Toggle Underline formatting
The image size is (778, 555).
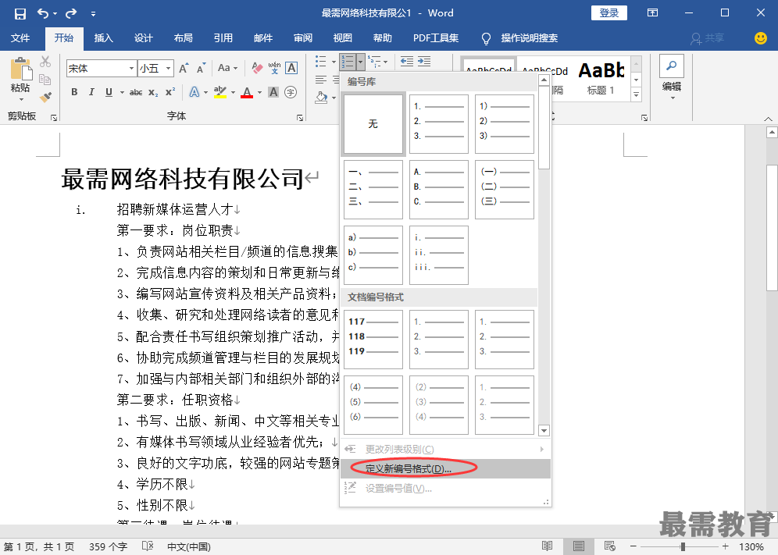point(109,92)
